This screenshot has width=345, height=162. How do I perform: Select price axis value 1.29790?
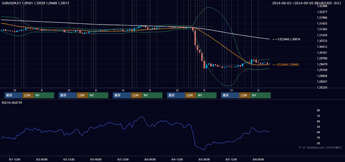coord(322,58)
